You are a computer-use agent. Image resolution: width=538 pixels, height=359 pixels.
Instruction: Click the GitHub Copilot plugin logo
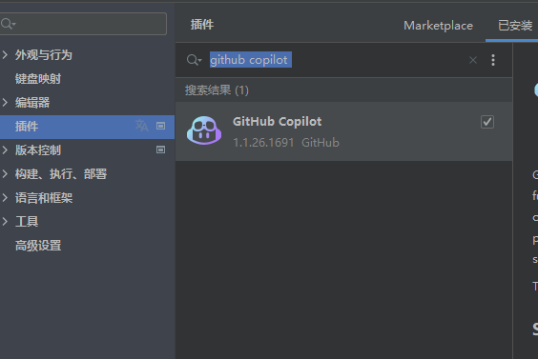(x=204, y=130)
